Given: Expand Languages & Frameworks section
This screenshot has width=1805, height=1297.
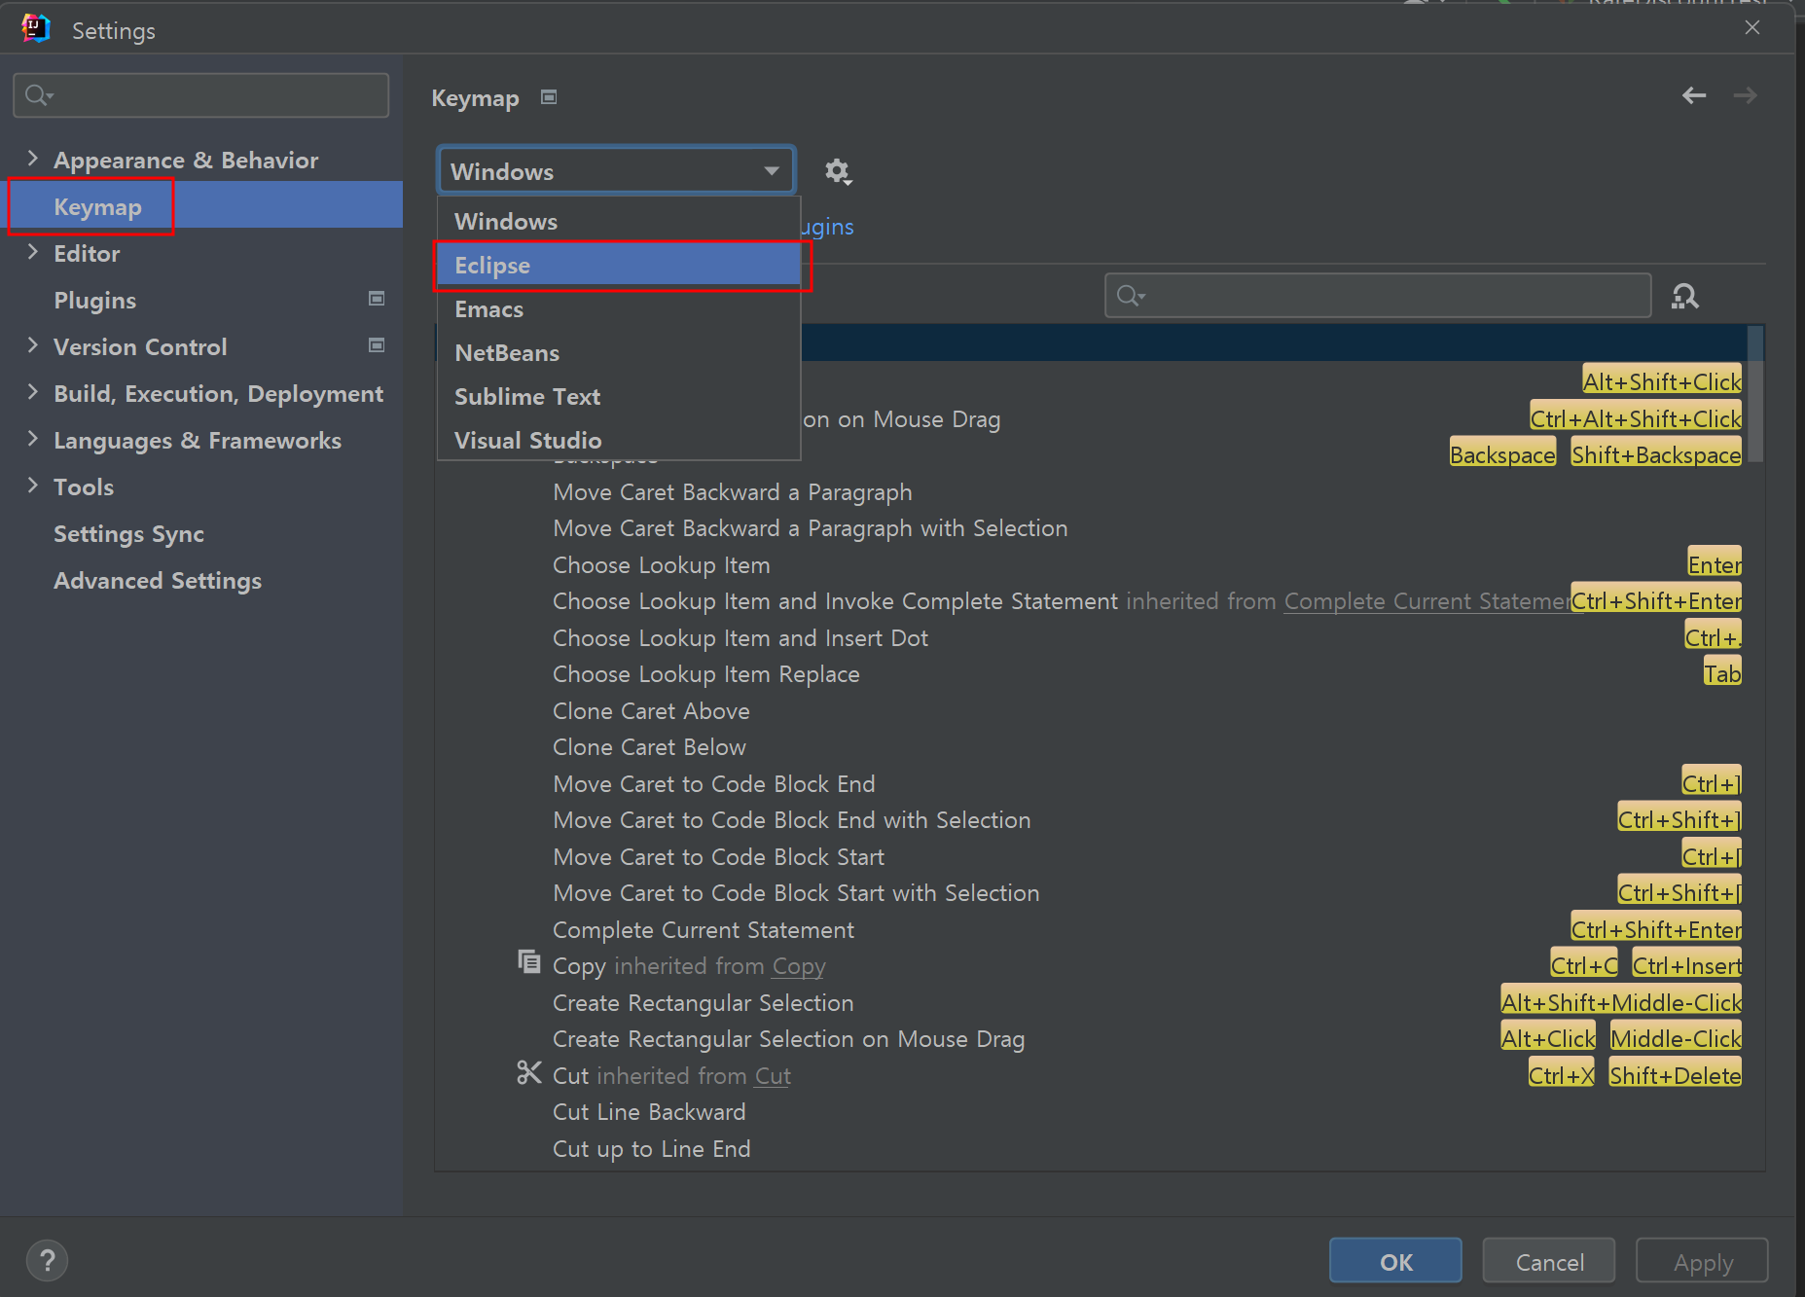Looking at the screenshot, I should [x=33, y=439].
